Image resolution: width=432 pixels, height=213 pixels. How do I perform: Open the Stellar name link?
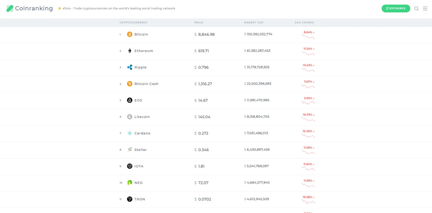(141, 150)
